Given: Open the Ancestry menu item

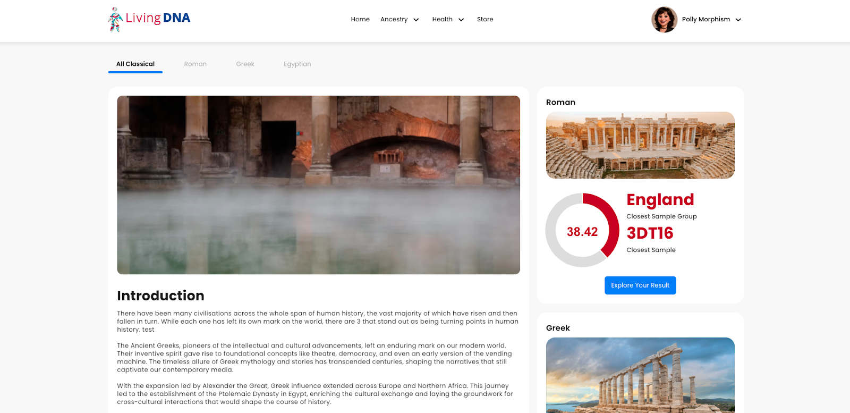Looking at the screenshot, I should [394, 19].
